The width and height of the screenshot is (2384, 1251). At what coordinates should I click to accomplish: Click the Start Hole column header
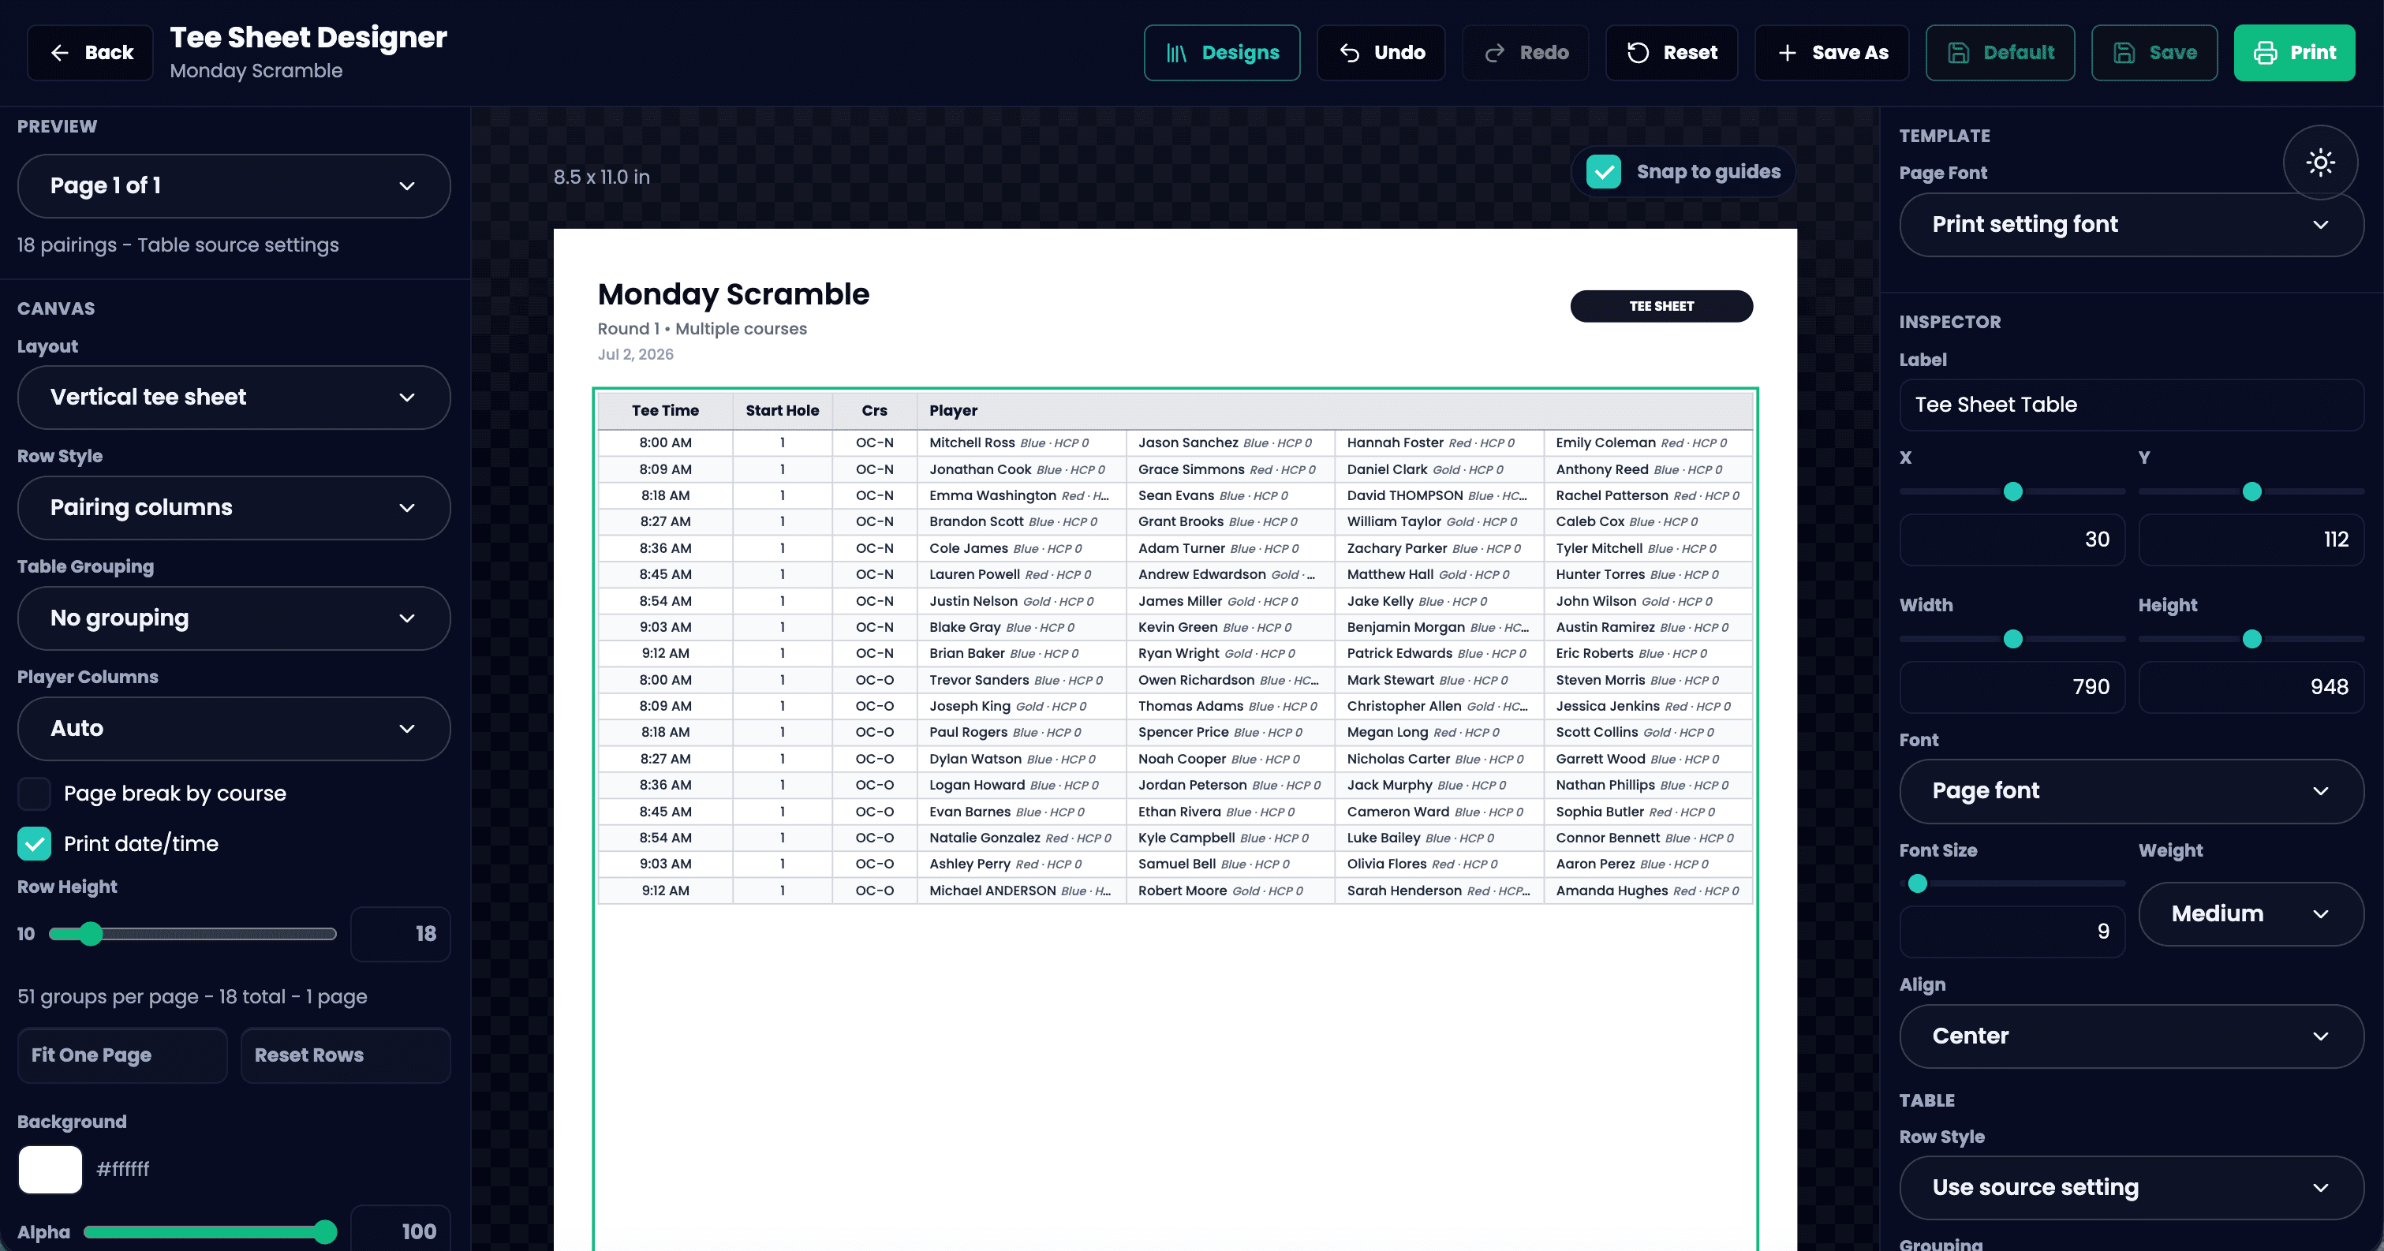coord(782,411)
